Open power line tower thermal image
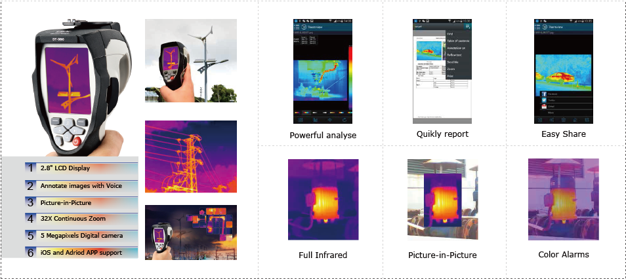Screen dimensions: 626x279 click(x=190, y=155)
